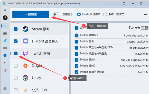Uncheck Twitch 直播网页加载 checkbox
Viewport: 149px width, 94px height.
pyautogui.click(x=77, y=72)
